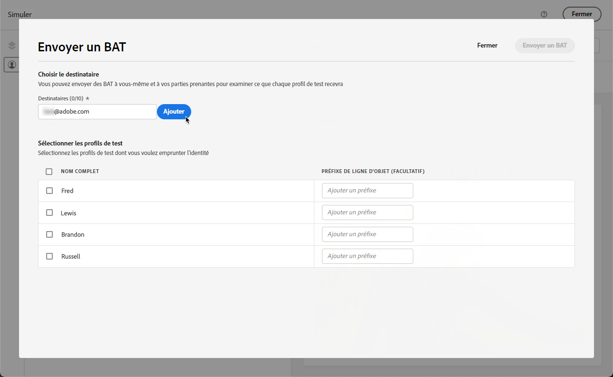
Task: Toggle the select-all checkbox beside NOM COMPLET
Action: pos(49,172)
